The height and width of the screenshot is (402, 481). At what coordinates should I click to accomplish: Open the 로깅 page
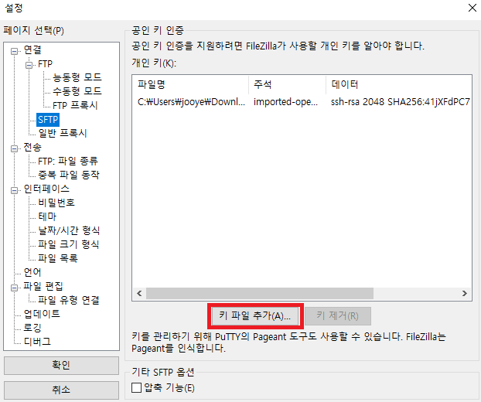[x=32, y=328]
